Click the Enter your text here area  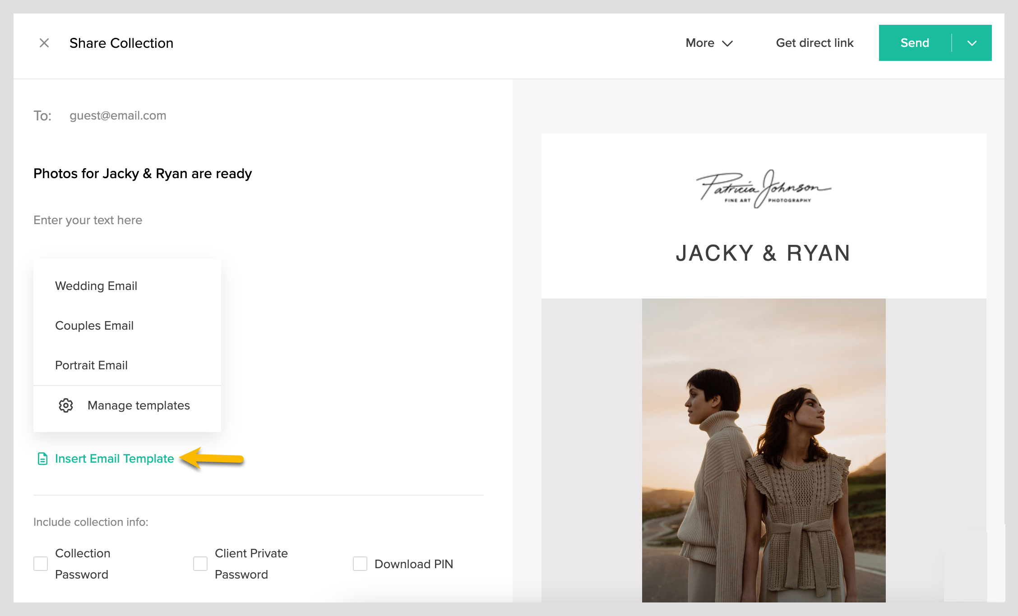coord(88,220)
